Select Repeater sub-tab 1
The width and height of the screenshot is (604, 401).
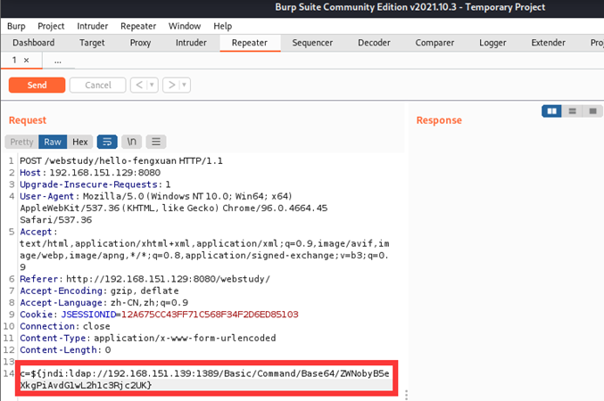pyautogui.click(x=14, y=60)
